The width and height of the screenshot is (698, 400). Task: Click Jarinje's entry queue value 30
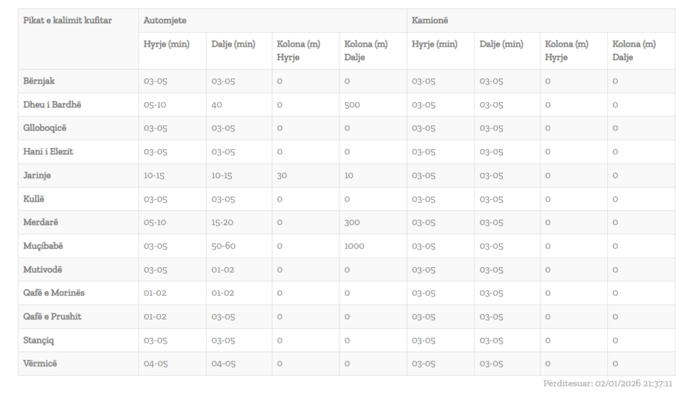point(282,175)
